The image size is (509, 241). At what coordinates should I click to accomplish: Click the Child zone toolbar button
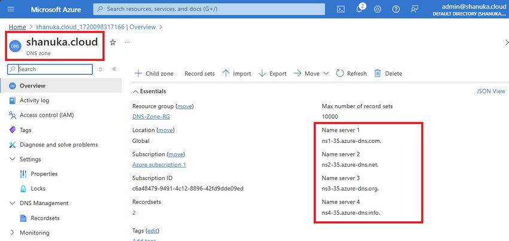click(154, 74)
